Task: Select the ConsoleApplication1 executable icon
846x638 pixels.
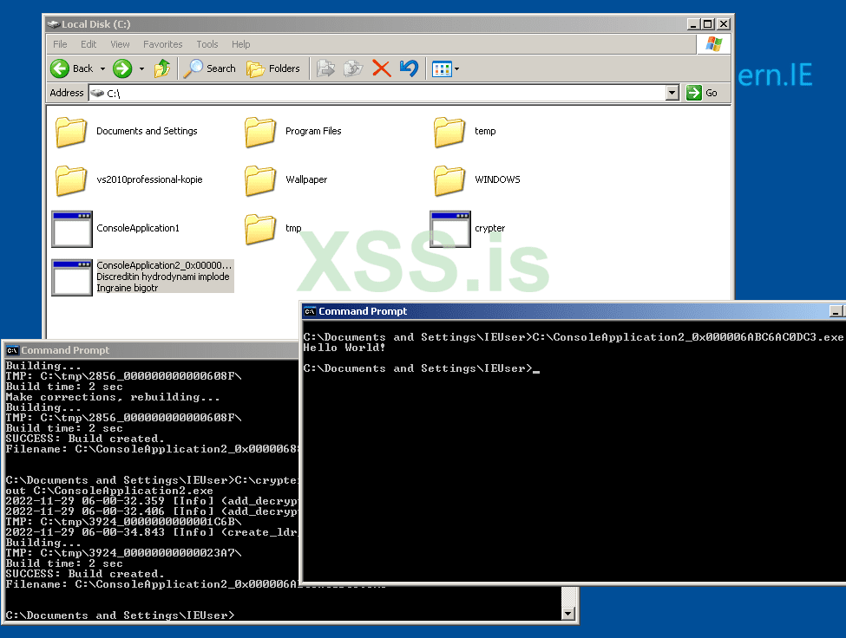Action: [x=72, y=229]
